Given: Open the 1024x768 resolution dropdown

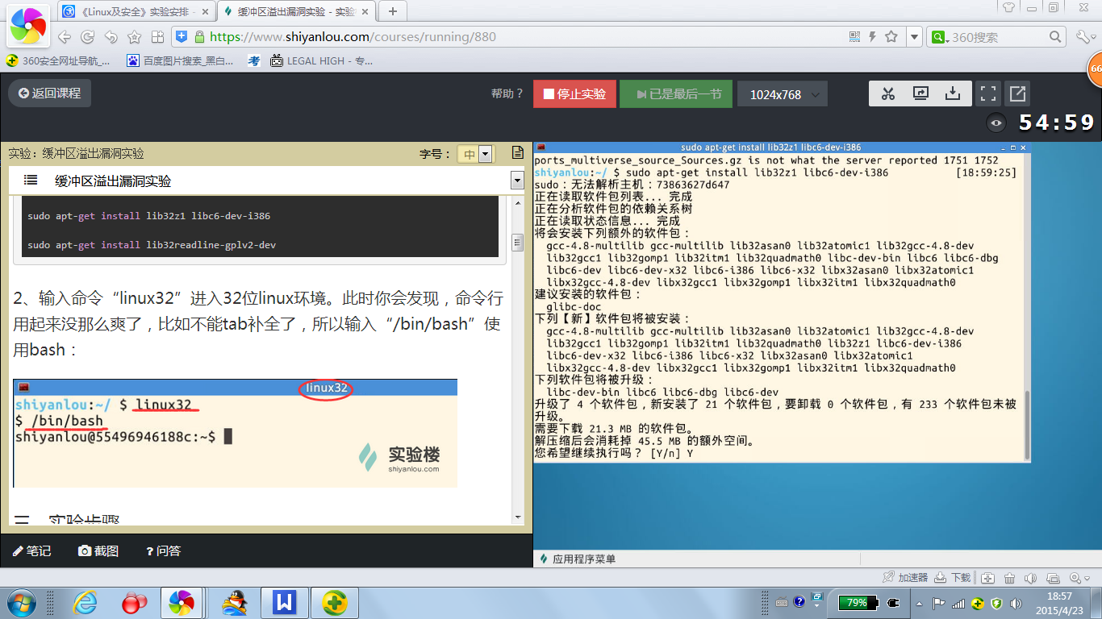Looking at the screenshot, I should point(783,94).
